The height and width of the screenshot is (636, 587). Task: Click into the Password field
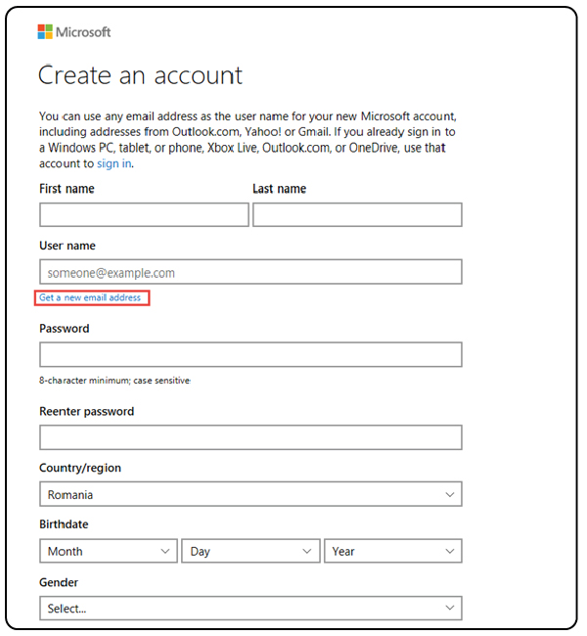pos(250,354)
